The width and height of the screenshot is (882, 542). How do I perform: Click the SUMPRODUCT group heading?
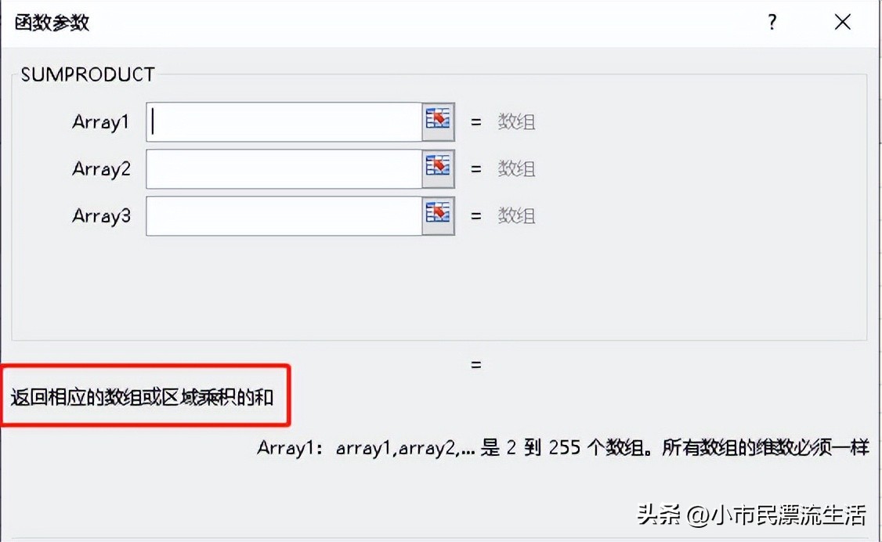click(88, 74)
